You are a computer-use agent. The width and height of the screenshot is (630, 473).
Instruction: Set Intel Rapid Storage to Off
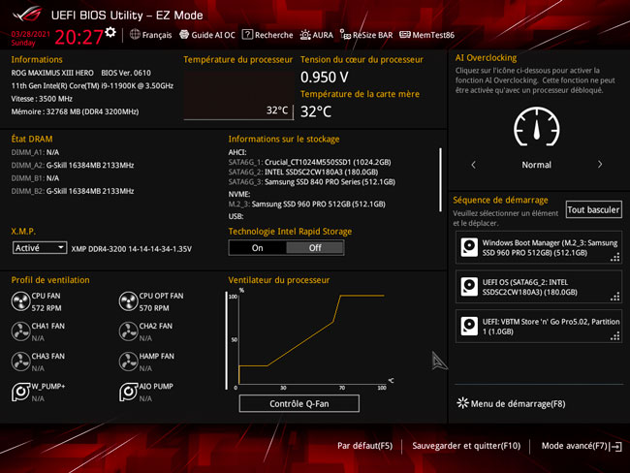pos(314,247)
